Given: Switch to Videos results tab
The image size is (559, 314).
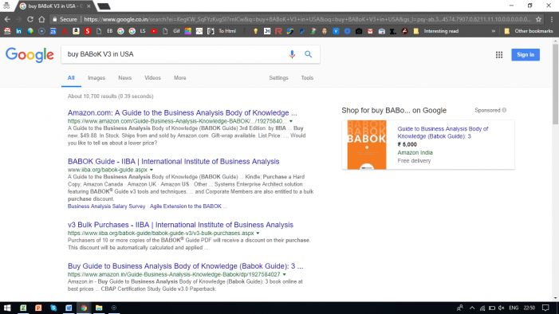Looking at the screenshot, I should click(x=152, y=77).
